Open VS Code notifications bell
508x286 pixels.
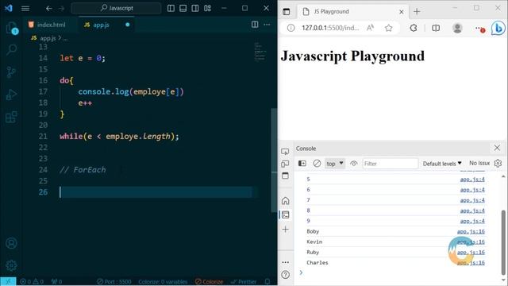pos(267,281)
